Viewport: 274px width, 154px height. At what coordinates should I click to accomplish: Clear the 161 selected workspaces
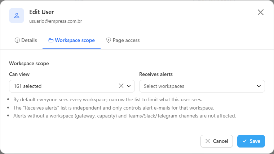tap(121, 86)
